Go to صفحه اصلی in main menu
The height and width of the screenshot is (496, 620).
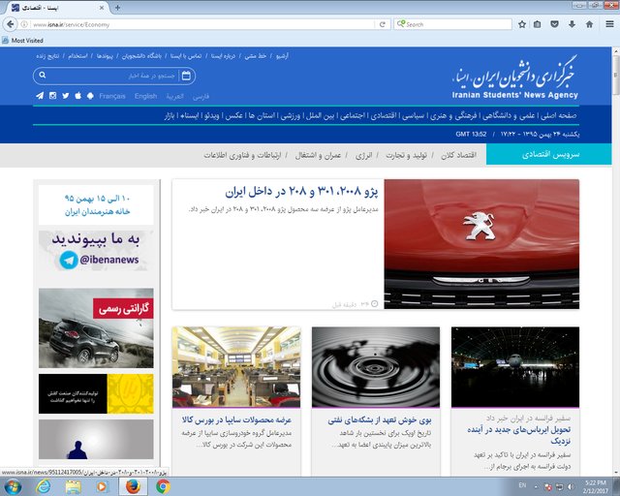click(x=558, y=115)
